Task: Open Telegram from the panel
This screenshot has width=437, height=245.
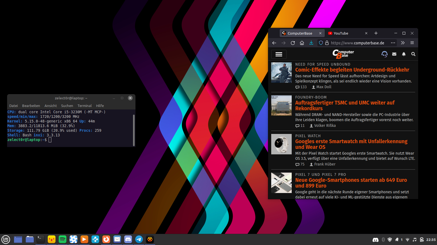Action: coord(139,240)
